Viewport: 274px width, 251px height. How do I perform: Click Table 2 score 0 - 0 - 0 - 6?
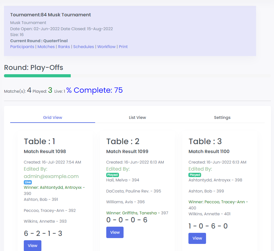pos(127,220)
